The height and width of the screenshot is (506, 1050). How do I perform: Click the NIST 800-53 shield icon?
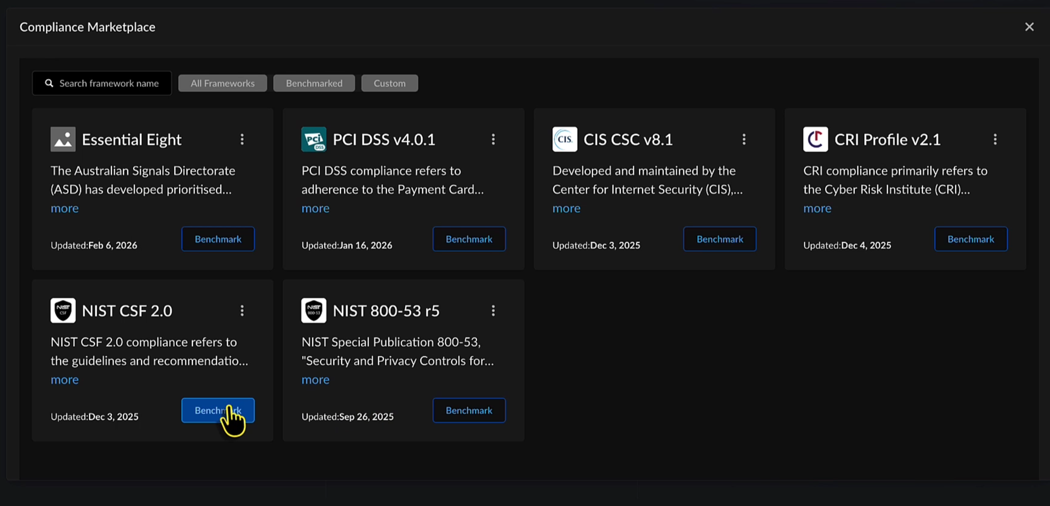click(314, 311)
